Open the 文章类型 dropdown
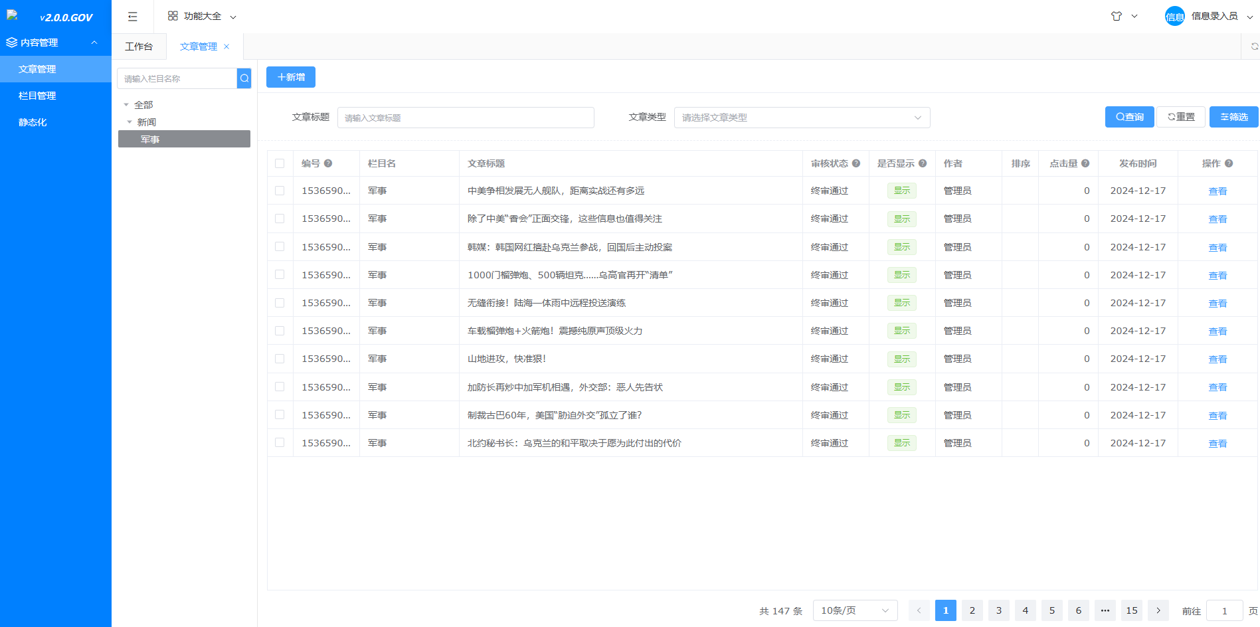 pos(802,118)
